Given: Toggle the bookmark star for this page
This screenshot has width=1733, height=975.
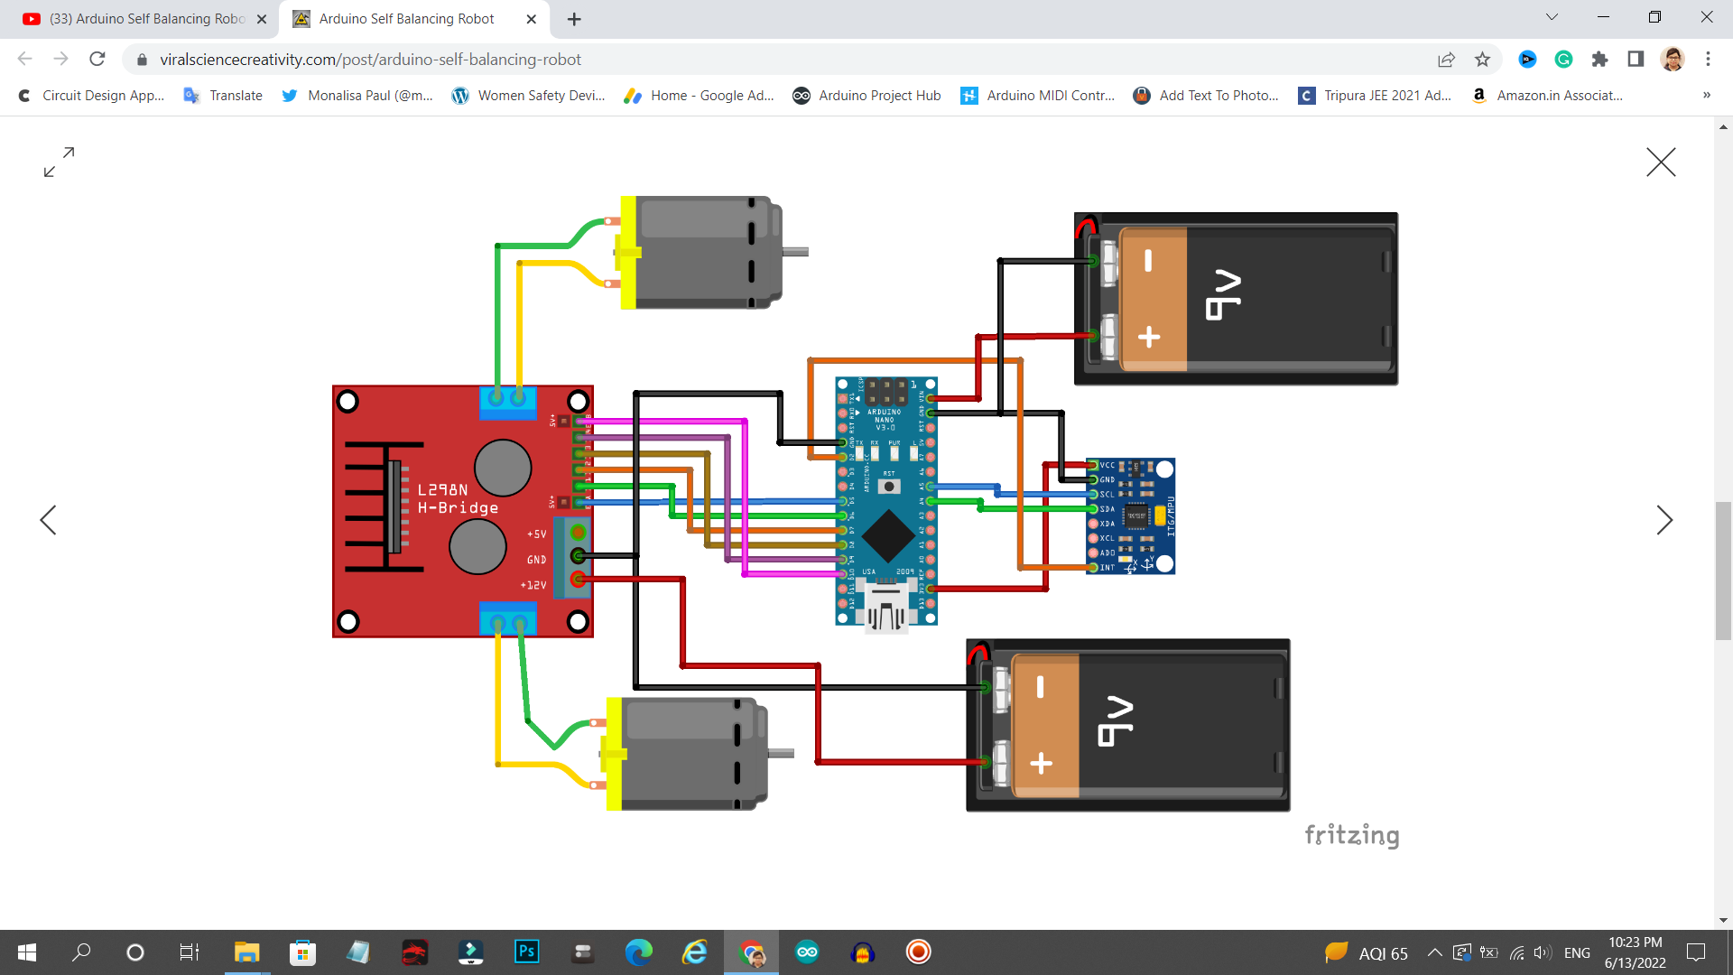Looking at the screenshot, I should pyautogui.click(x=1482, y=59).
